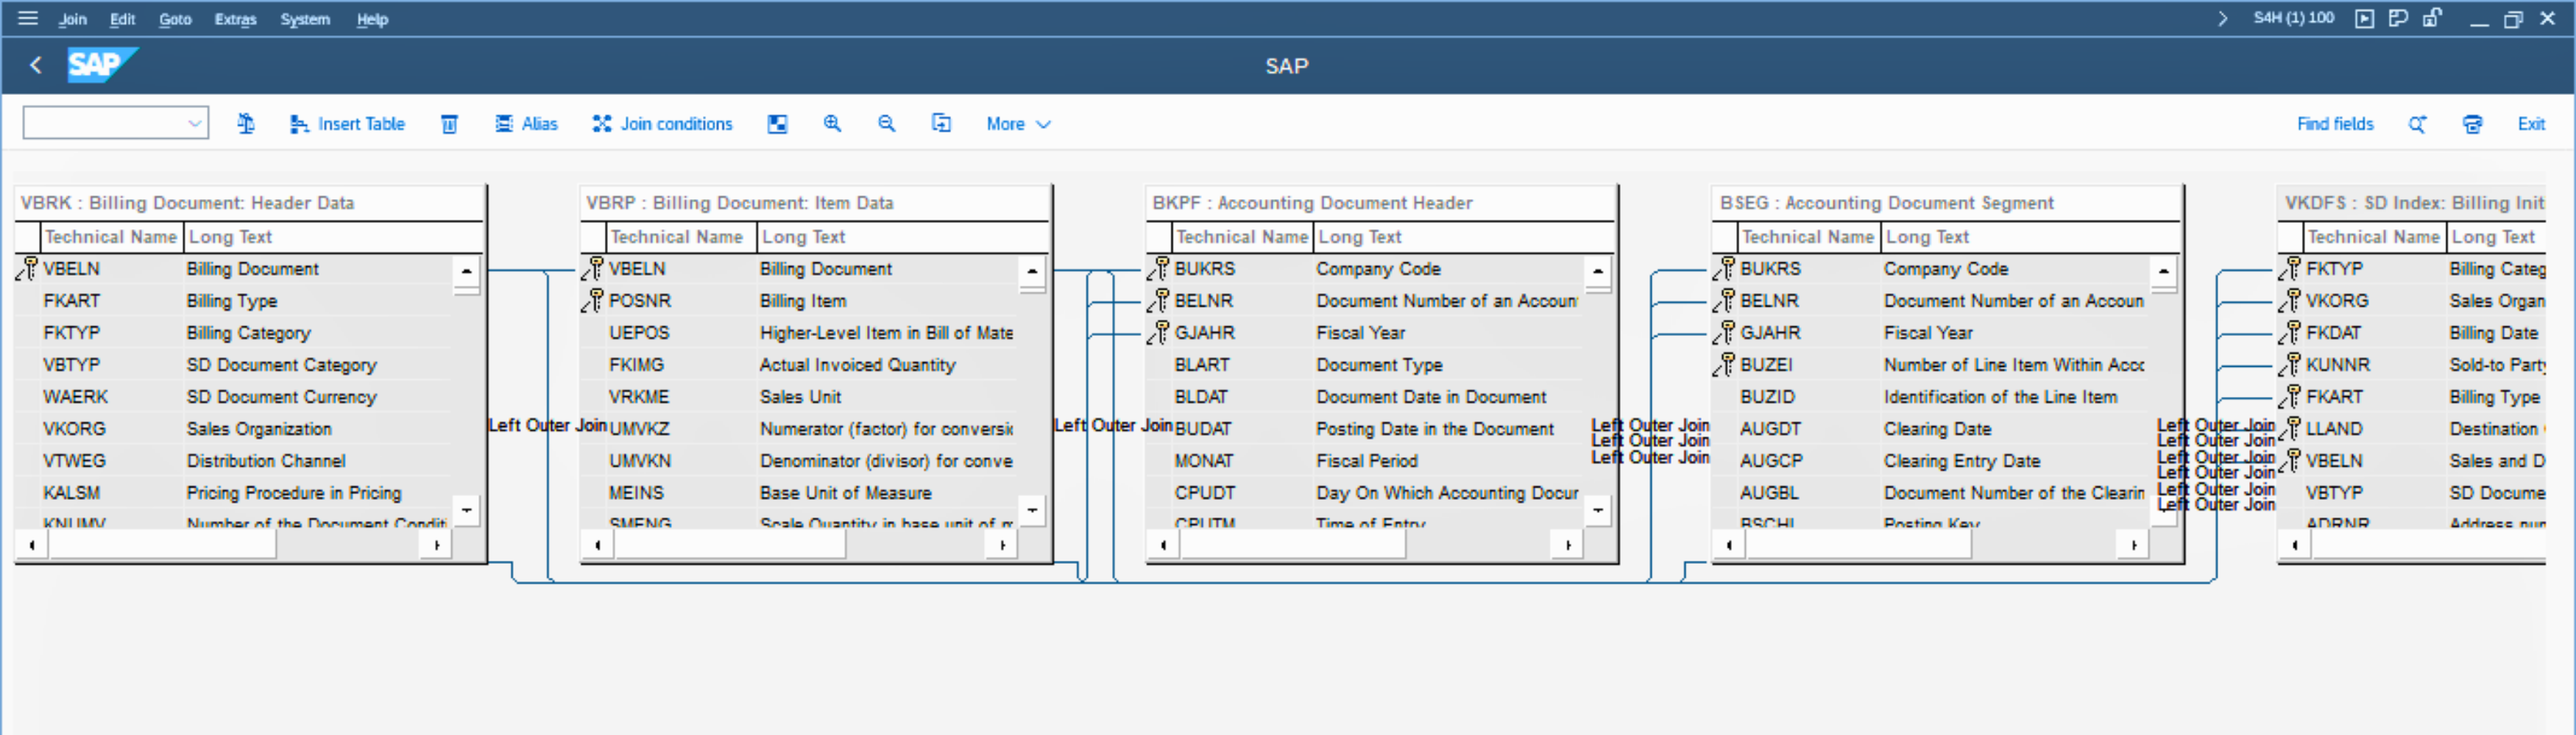
Task: Click the hamburger menu icon
Action: pyautogui.click(x=28, y=18)
